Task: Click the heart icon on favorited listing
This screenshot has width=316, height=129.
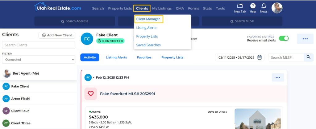Action: 91,94
